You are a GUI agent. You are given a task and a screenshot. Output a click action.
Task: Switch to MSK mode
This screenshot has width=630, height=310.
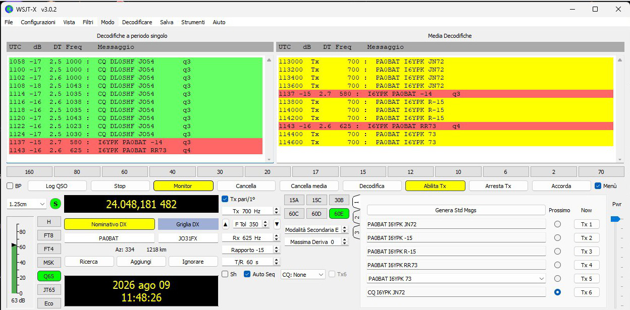click(49, 263)
